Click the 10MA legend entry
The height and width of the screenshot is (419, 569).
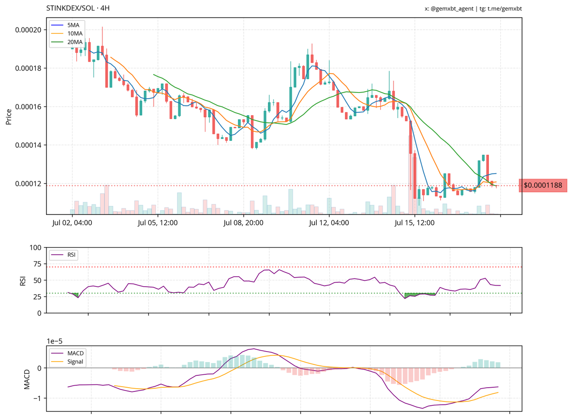tap(68, 33)
